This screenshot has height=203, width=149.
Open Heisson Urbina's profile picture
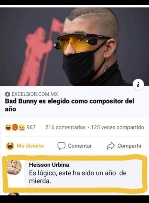click(14, 167)
